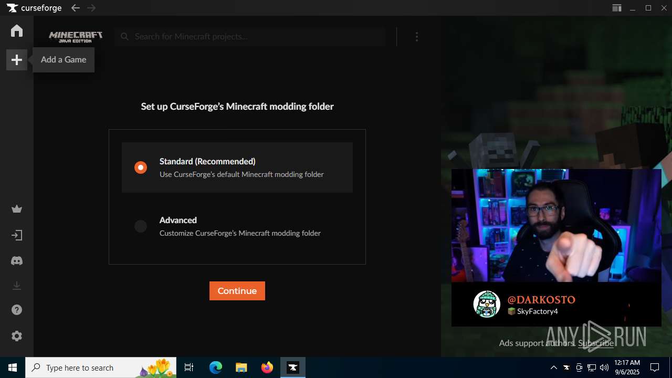The width and height of the screenshot is (672, 378).
Task: Show hidden system tray icons
Action: (554, 367)
